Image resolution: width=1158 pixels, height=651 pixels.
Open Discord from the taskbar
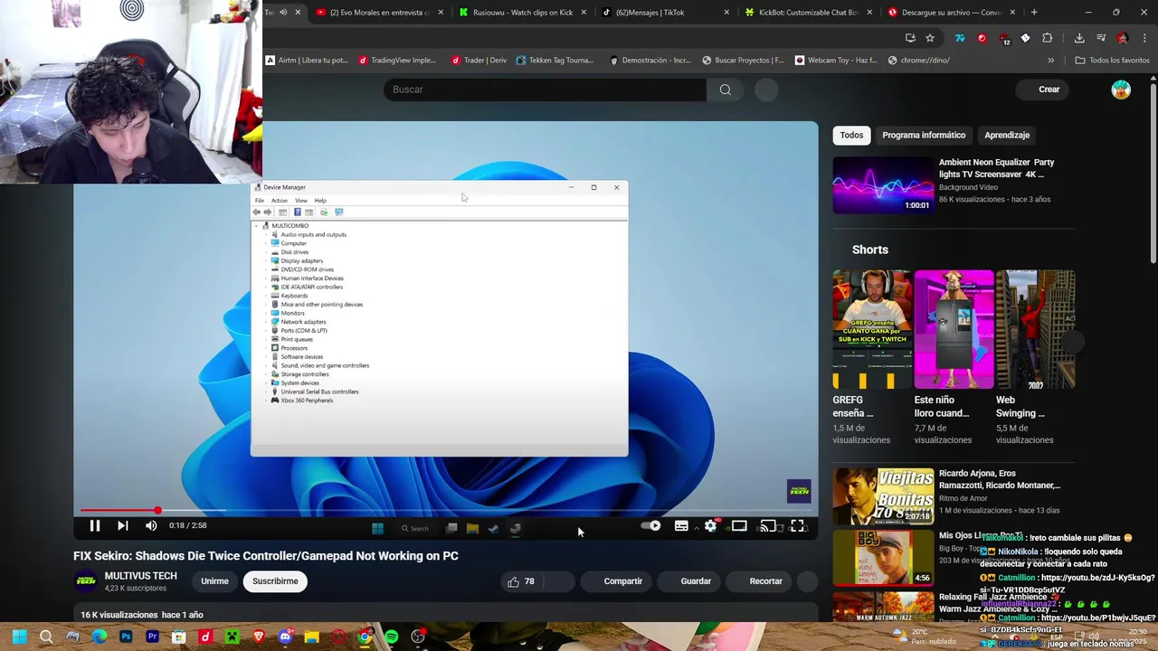(x=285, y=637)
